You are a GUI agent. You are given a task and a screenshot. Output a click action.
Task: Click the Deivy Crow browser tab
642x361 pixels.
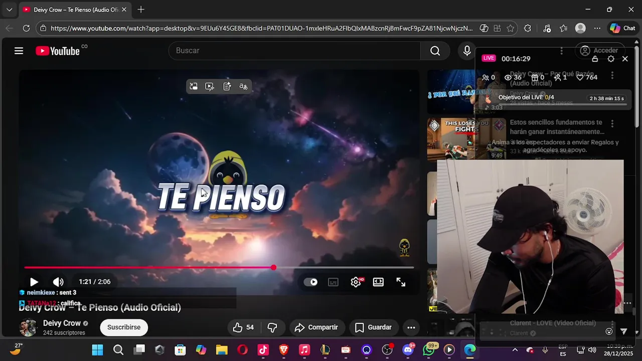(x=75, y=10)
